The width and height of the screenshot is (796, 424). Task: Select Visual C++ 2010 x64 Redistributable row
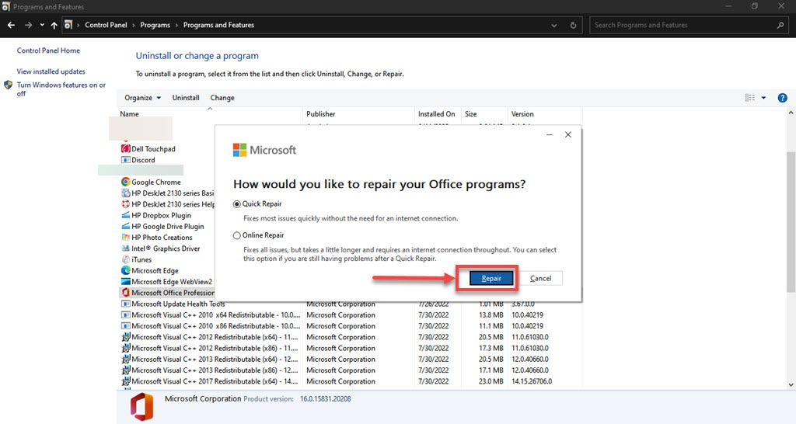[351, 315]
